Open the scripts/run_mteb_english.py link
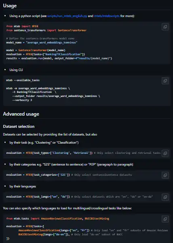Image resolution: width=173 pixels, height=243 pixels. (67, 16)
